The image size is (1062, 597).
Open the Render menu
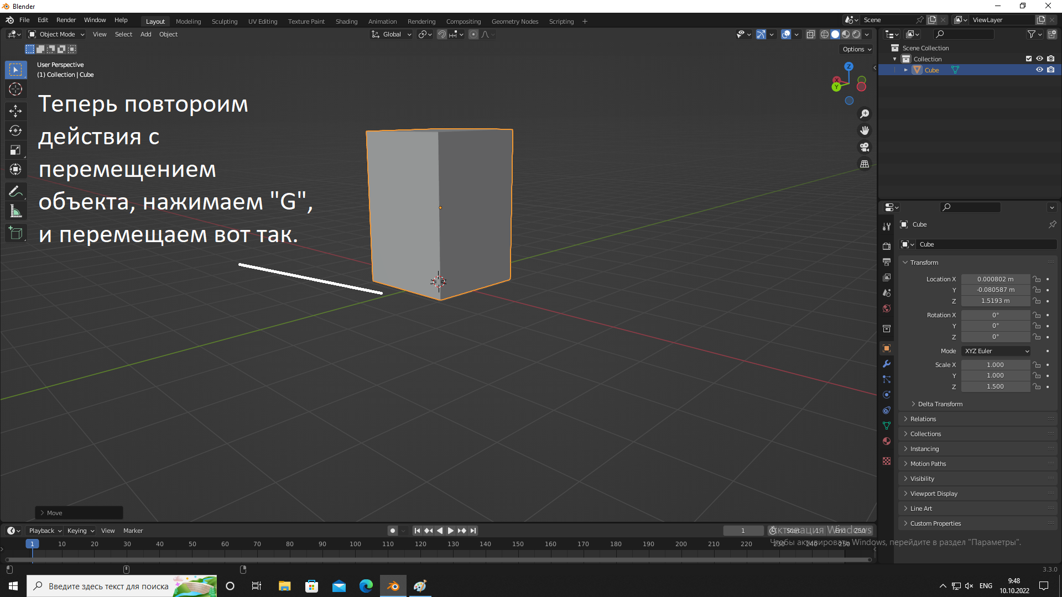point(66,20)
